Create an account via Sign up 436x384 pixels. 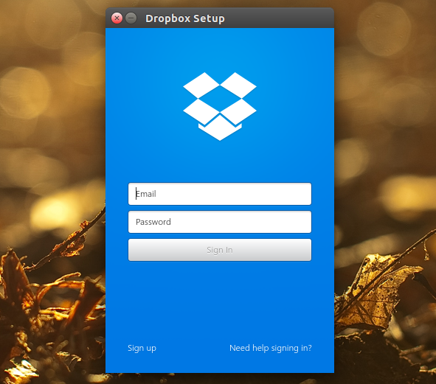click(x=142, y=348)
